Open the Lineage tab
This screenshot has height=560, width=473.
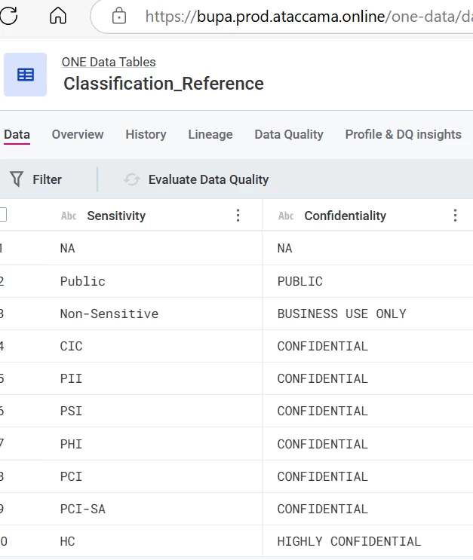[x=210, y=134]
